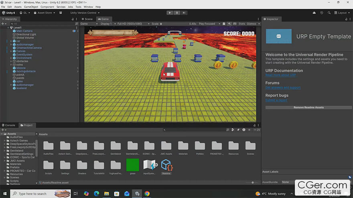This screenshot has height=198, width=353.
Task: Click the search magnifier in the top toolbar
Action: (x=330, y=13)
